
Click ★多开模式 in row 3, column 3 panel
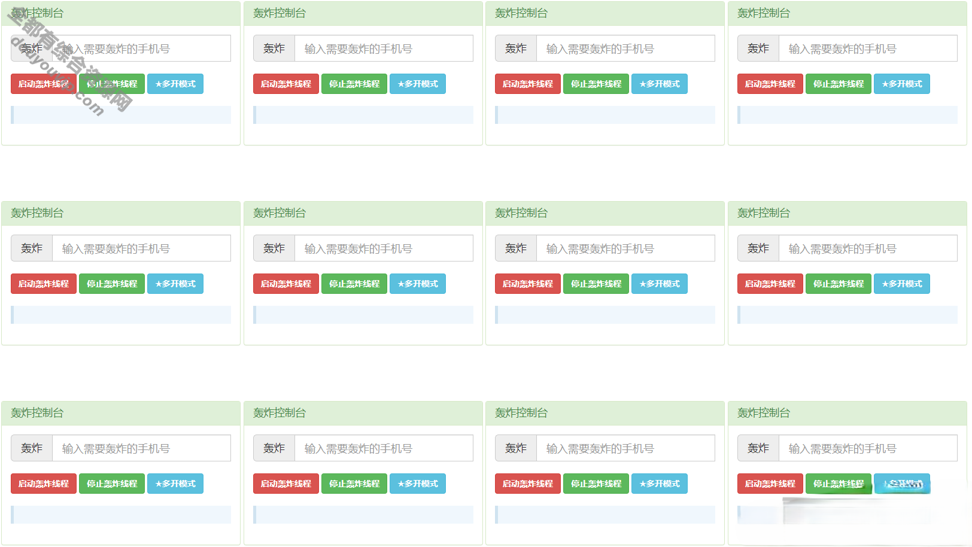pyautogui.click(x=660, y=484)
